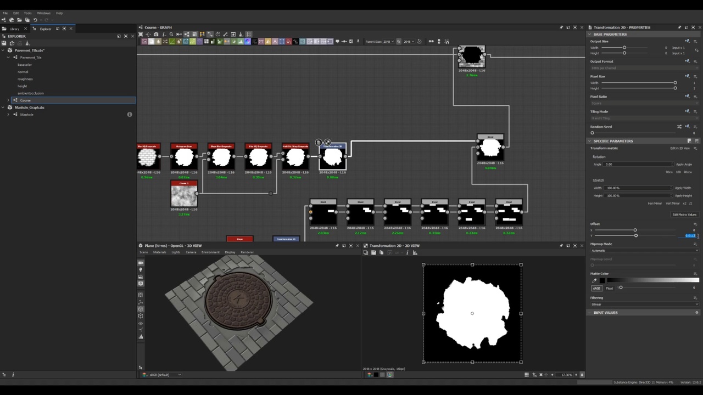This screenshot has width=703, height=395.
Task: Expand the Course graph in Explorer
Action: pyautogui.click(x=9, y=100)
